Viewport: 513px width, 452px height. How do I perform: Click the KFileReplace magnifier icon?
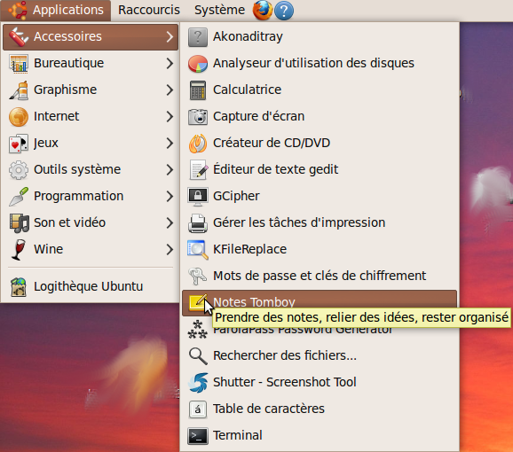[x=198, y=250]
